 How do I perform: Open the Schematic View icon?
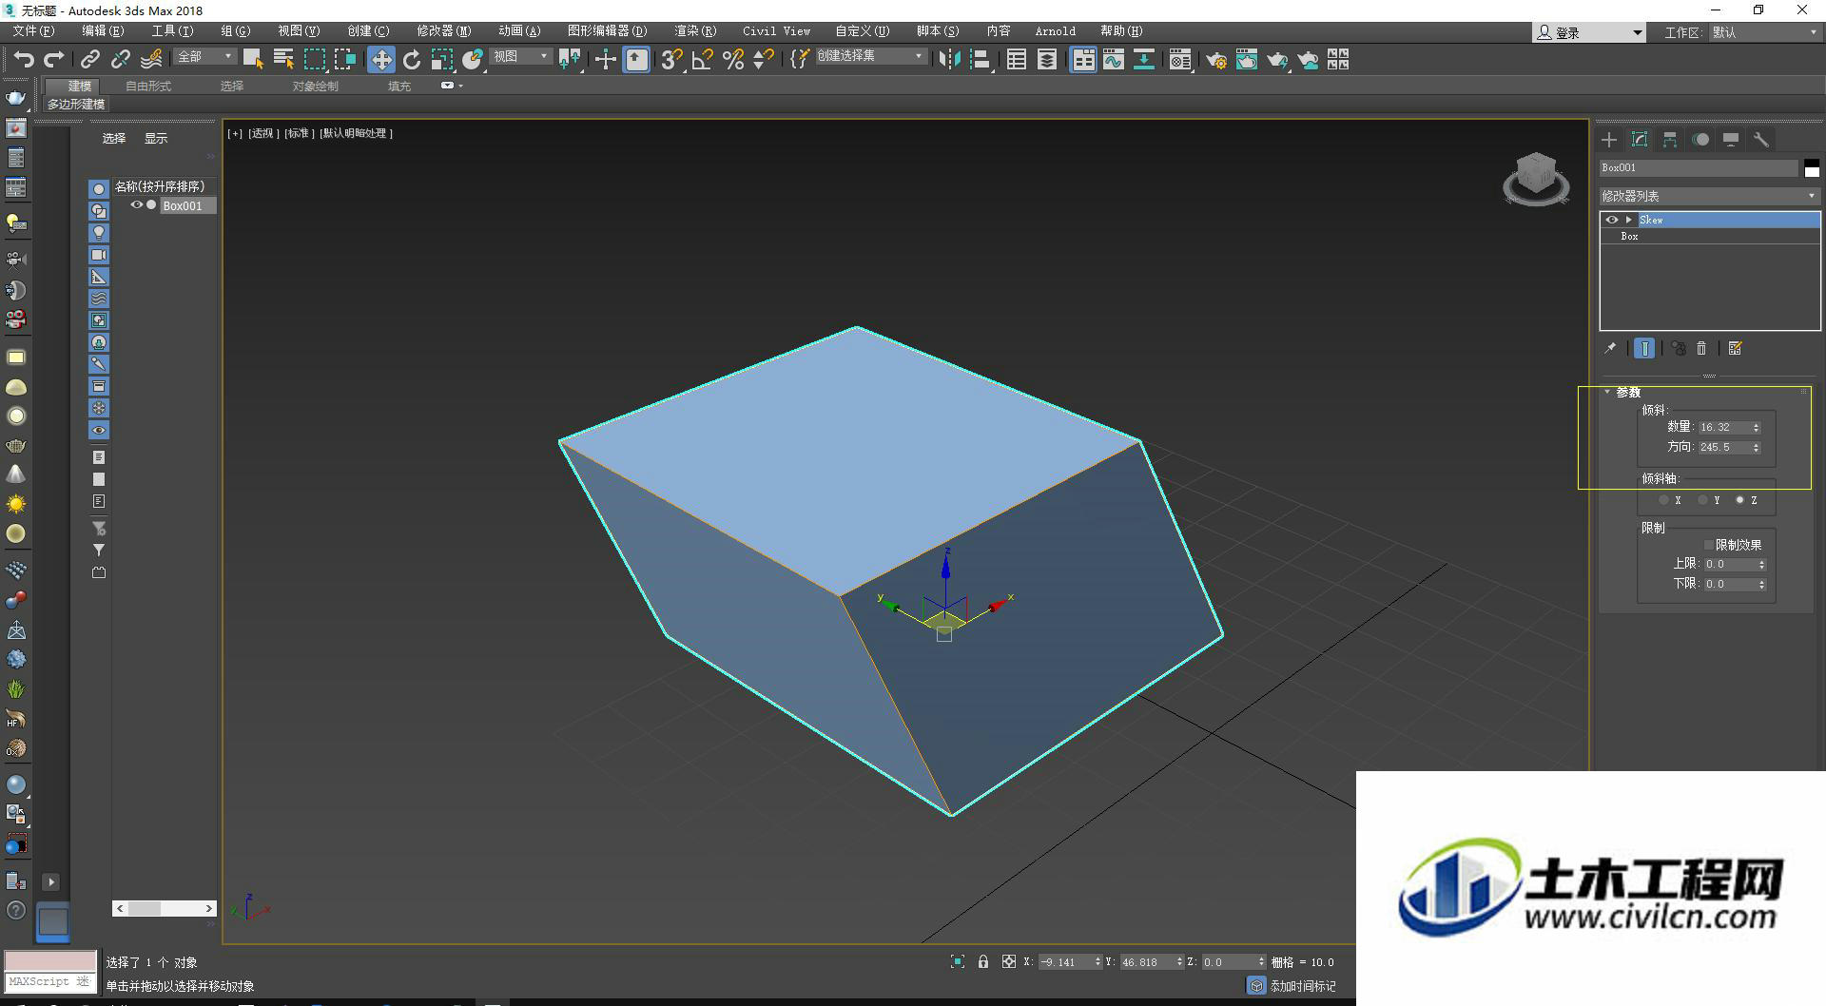(1144, 60)
